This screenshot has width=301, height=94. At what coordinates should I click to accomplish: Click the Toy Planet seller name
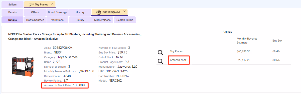176,51
